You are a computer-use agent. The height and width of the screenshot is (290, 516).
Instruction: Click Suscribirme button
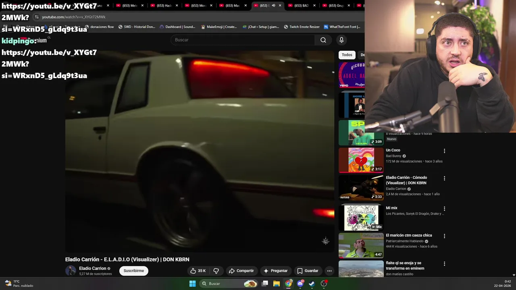click(x=134, y=271)
